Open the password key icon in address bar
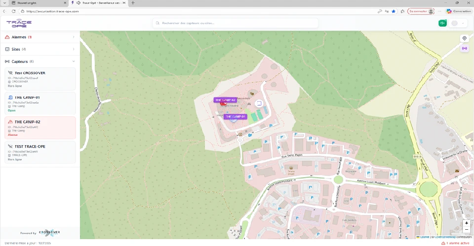The height and width of the screenshot is (246, 474). tap(380, 11)
